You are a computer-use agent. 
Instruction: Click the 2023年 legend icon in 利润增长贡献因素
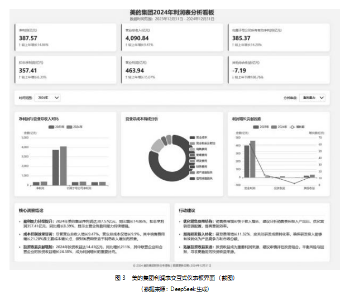(x=255, y=127)
